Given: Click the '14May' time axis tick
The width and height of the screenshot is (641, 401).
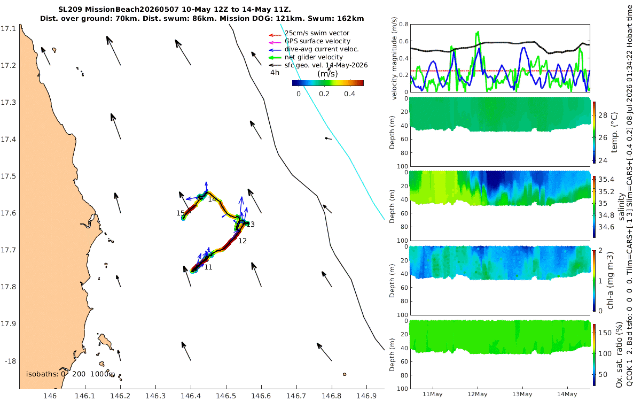Looking at the screenshot, I should [567, 394].
